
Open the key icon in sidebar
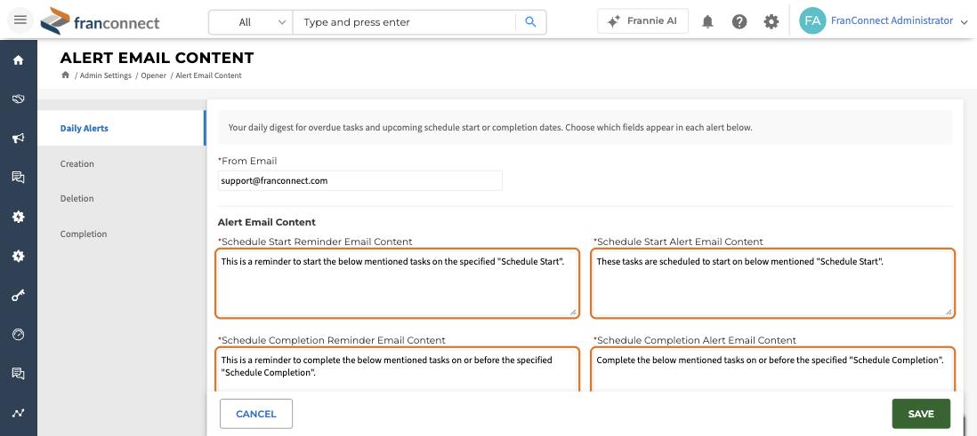click(18, 296)
